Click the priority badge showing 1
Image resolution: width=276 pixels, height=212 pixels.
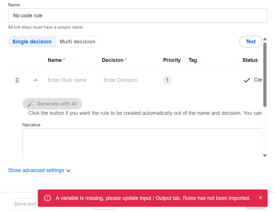pyautogui.click(x=167, y=80)
